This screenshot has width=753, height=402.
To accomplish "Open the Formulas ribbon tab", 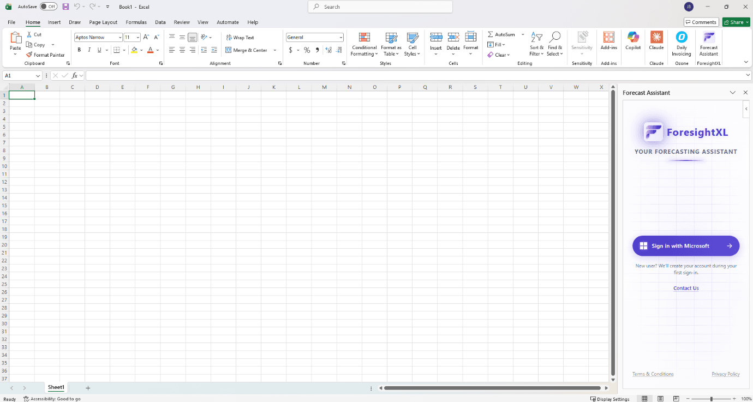I will point(136,22).
